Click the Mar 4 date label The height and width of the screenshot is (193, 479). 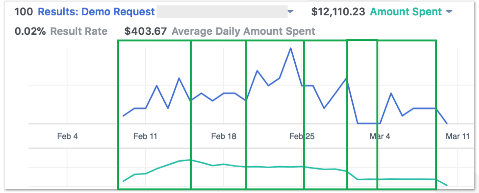click(380, 136)
